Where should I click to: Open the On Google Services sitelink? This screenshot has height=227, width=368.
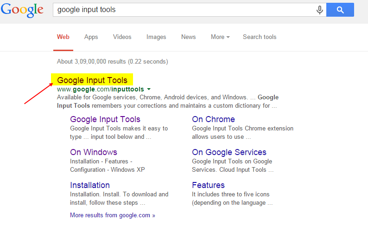tap(229, 152)
